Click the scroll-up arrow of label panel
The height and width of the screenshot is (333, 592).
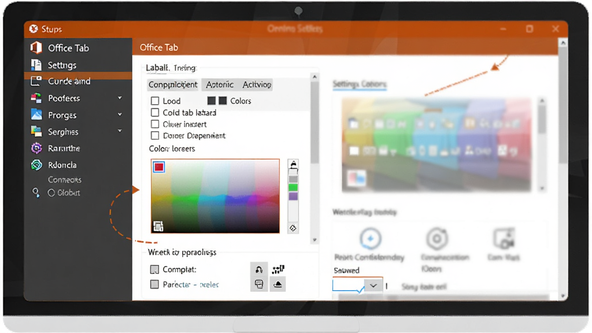click(x=314, y=77)
